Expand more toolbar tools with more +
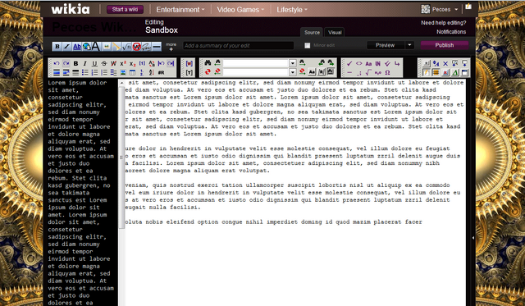 171,47
